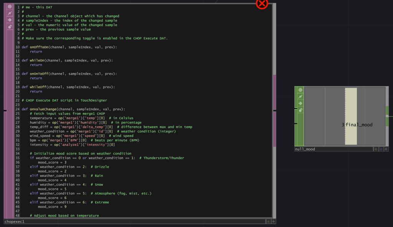Click the red error X on chopexec1
This screenshot has width=393, height=227.
[262, 4]
